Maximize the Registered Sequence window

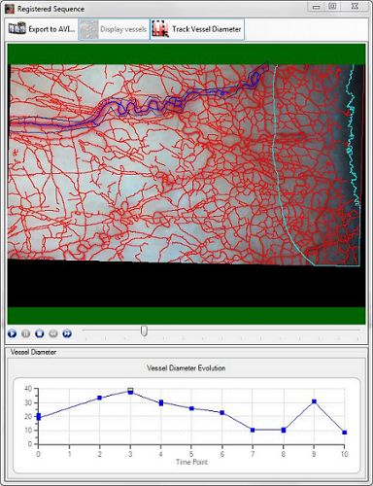(x=332, y=6)
